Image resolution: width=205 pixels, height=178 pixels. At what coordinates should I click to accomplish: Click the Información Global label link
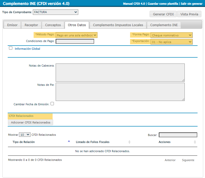pyautogui.click(x=27, y=49)
